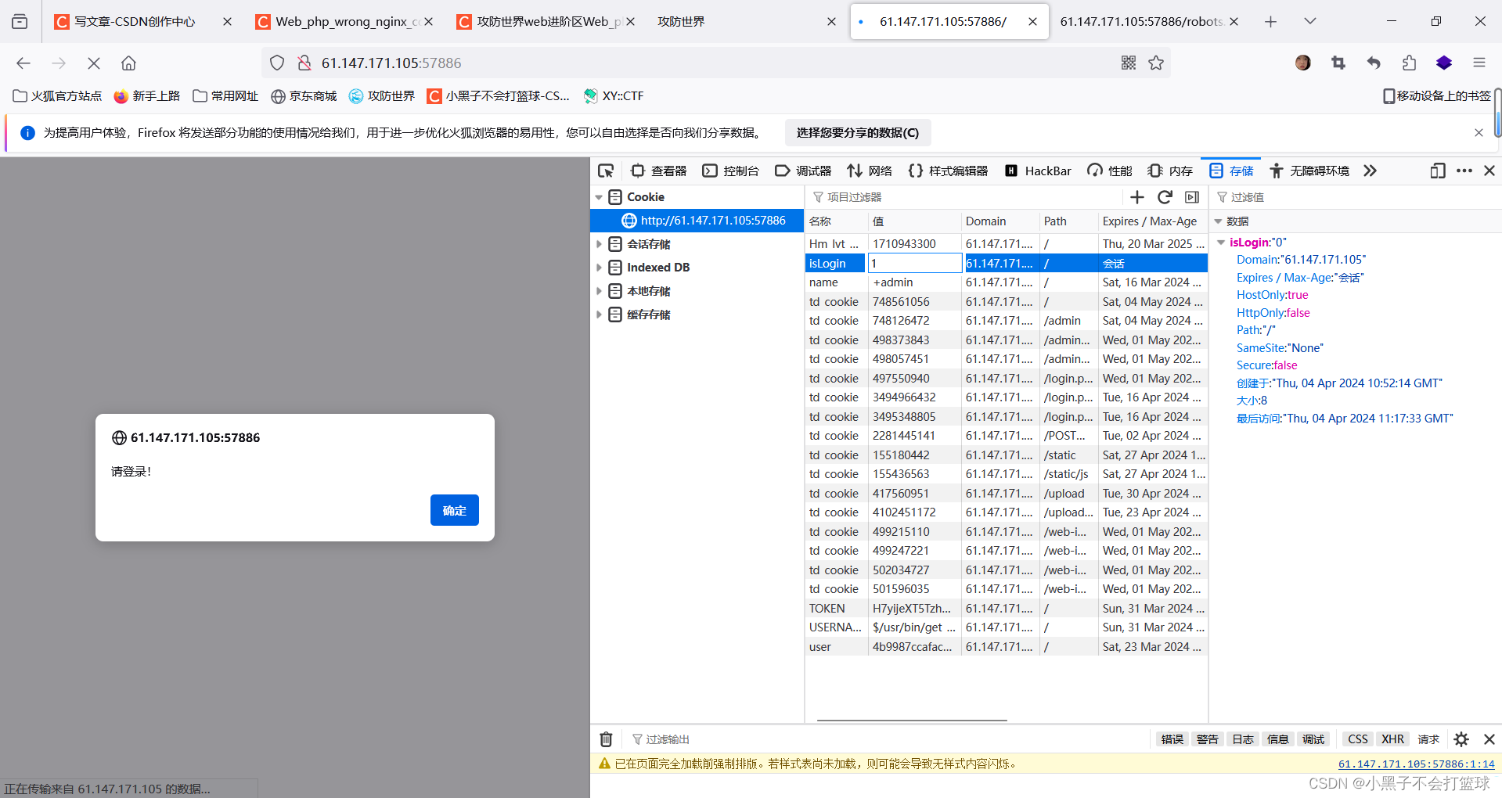Switch to the 网络 DevTools tab
Viewport: 1502px width, 798px height.
pos(880,171)
